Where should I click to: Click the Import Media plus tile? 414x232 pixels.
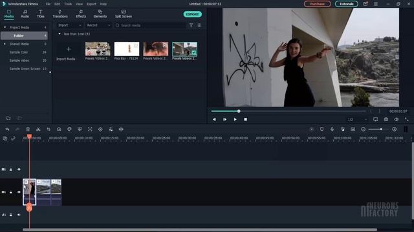69,49
